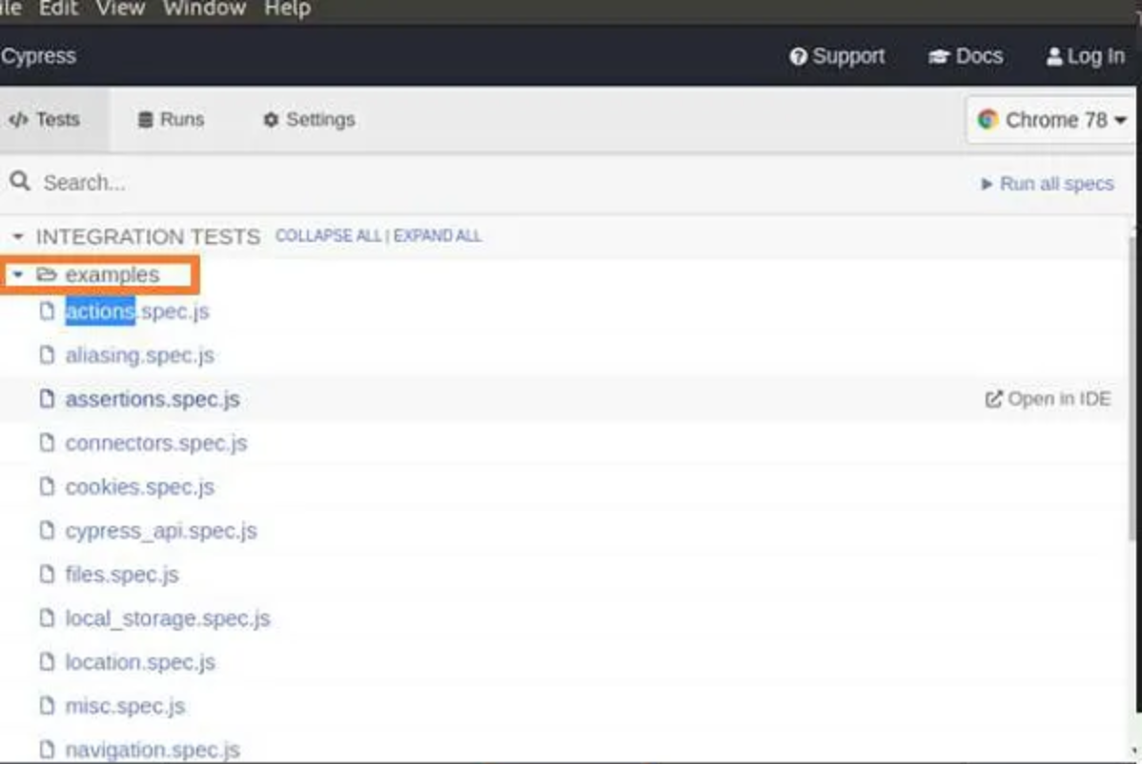The width and height of the screenshot is (1142, 764).
Task: Open cookies.spec.js
Action: point(140,487)
